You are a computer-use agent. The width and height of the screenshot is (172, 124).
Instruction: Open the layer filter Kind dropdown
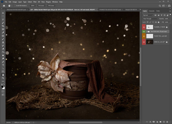pos(148,15)
